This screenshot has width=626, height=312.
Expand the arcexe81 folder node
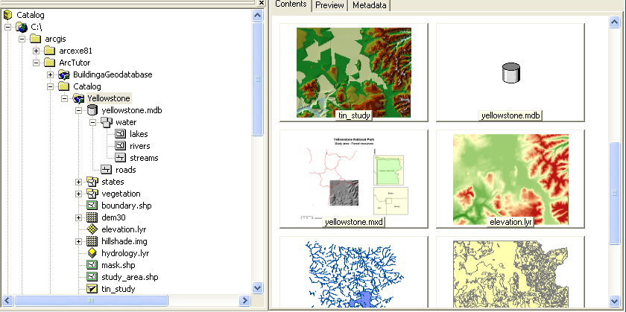tap(36, 51)
